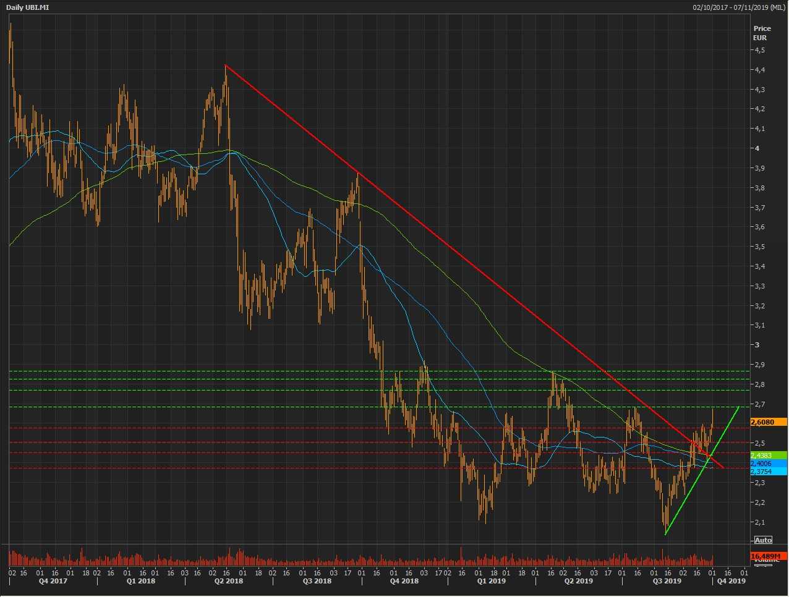This screenshot has height=597, width=789.
Task: Select the blue moving average tag 2,4006
Action: click(x=769, y=464)
